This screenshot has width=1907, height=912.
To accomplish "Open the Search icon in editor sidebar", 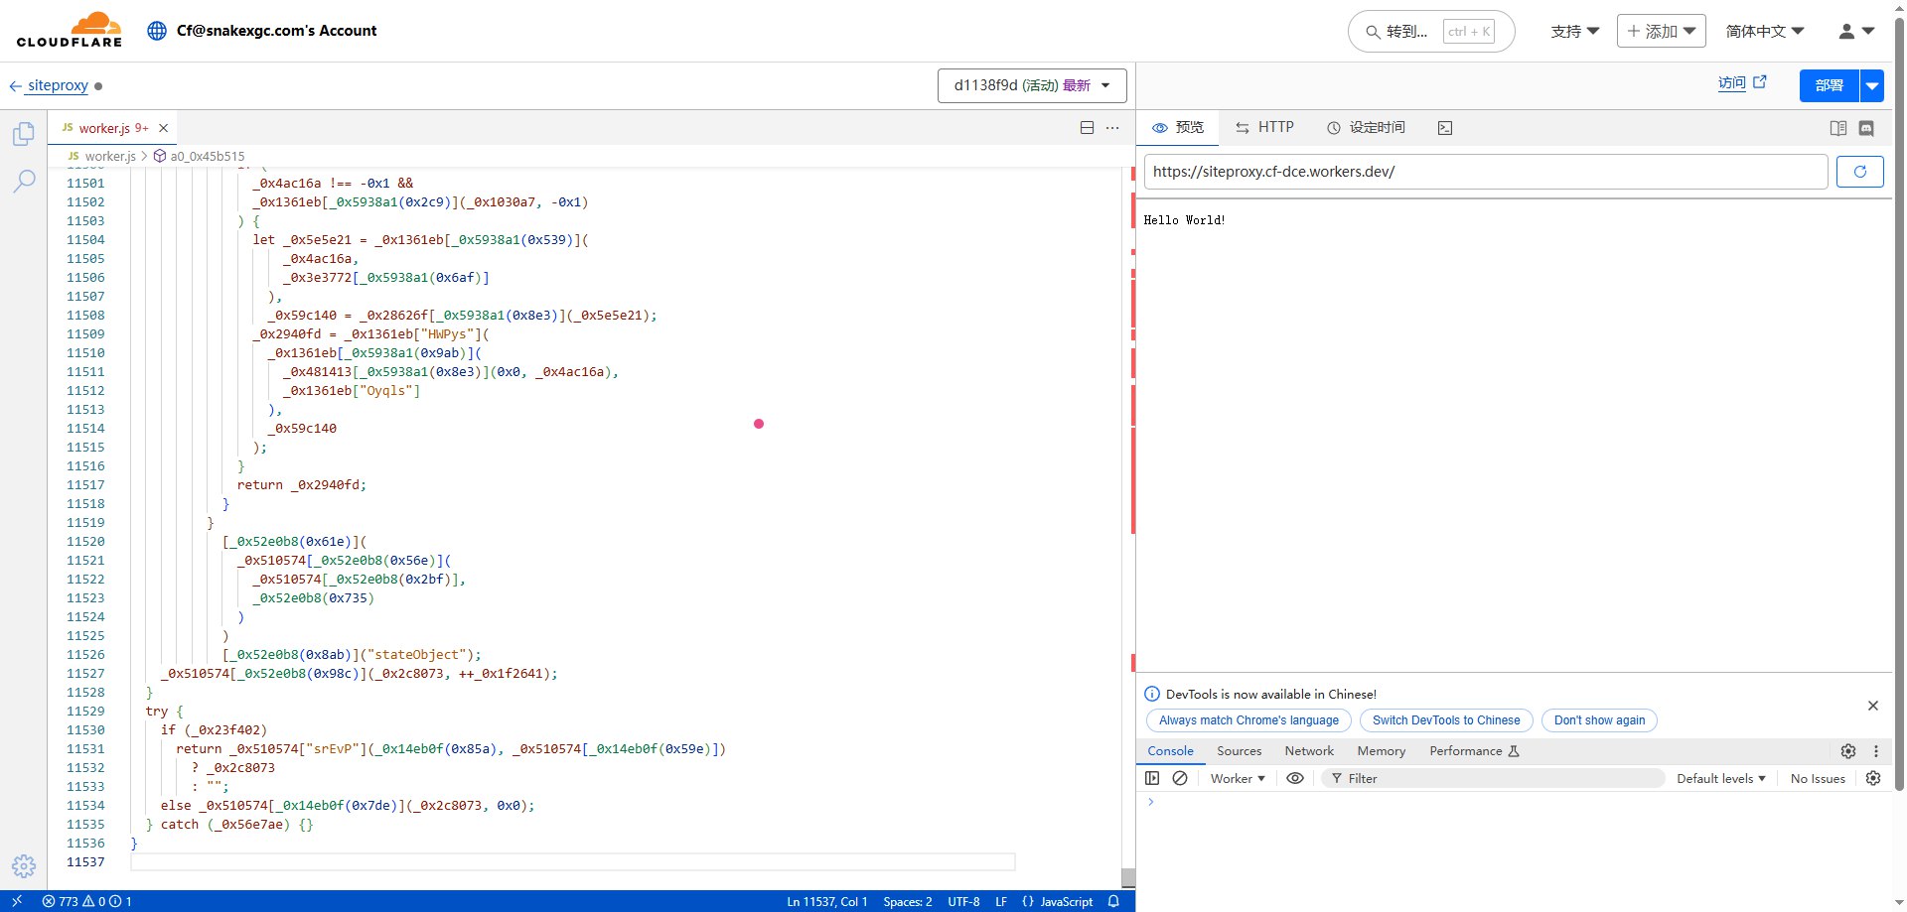I will (24, 181).
